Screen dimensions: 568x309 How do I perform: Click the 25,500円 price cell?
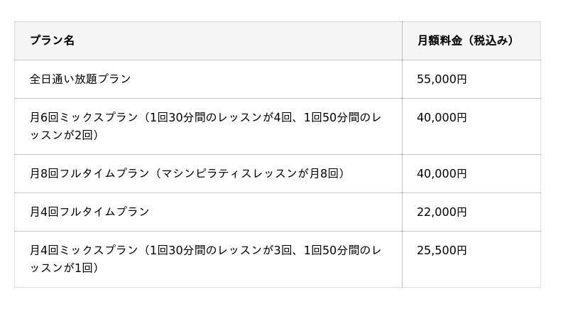click(x=442, y=250)
